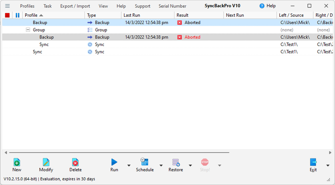Sort by the Type column header

pyautogui.click(x=103, y=15)
